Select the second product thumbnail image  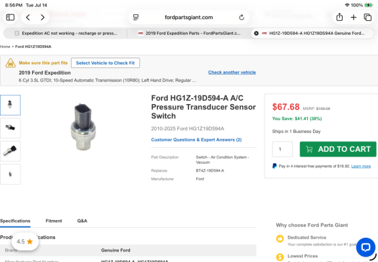click(10, 128)
